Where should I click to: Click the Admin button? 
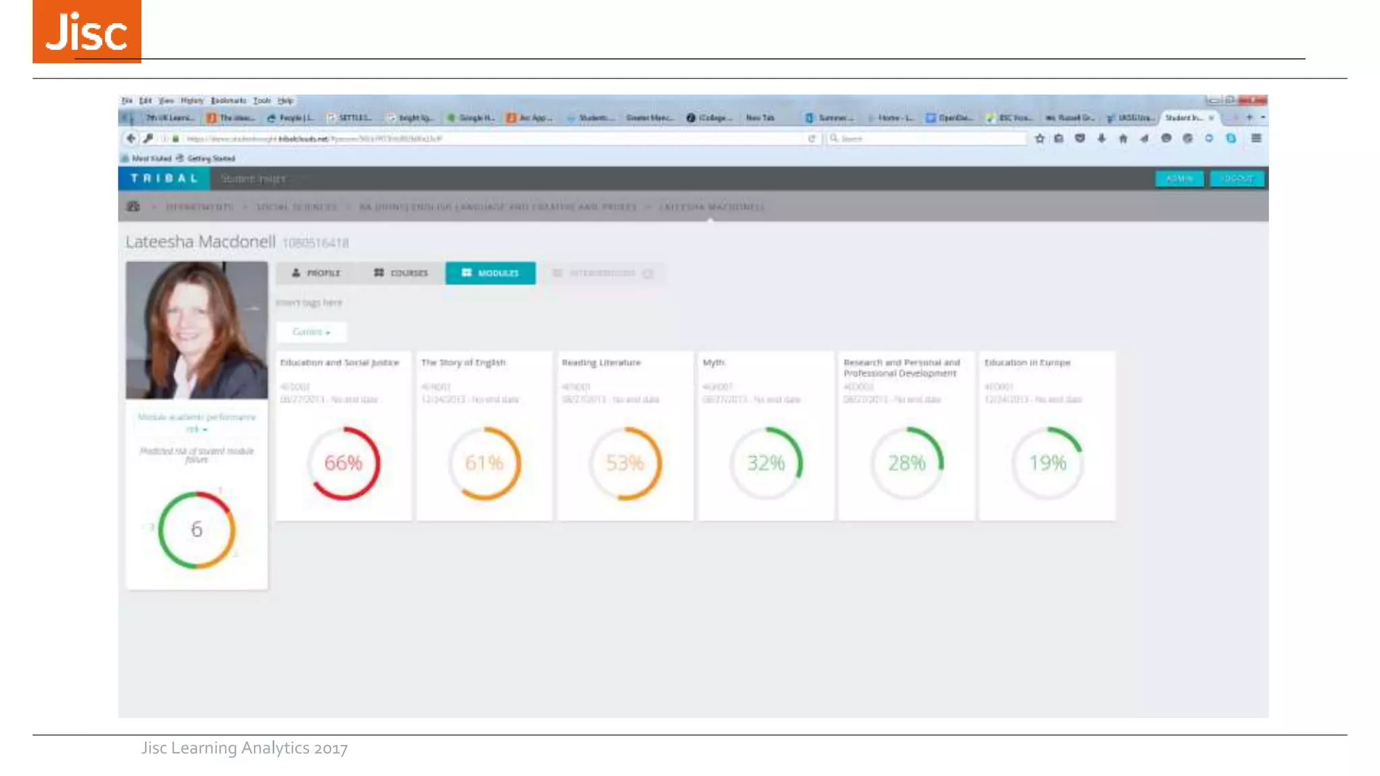(1179, 179)
